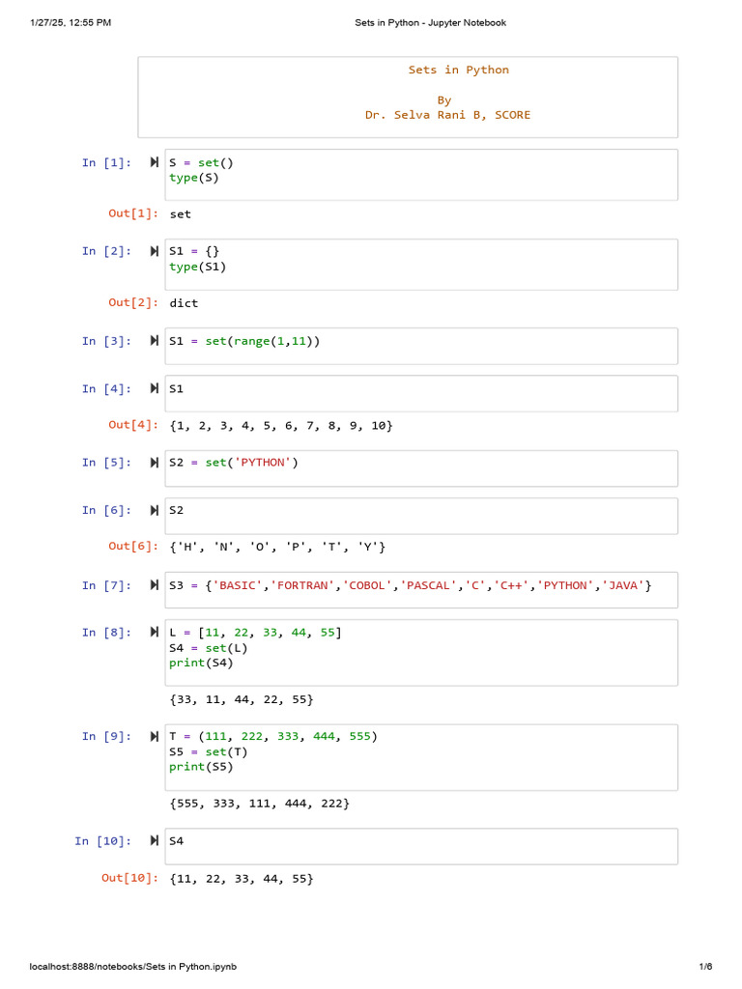Run cell In [1] with its run icon
Viewport: 742px width, 989px height.
point(154,162)
